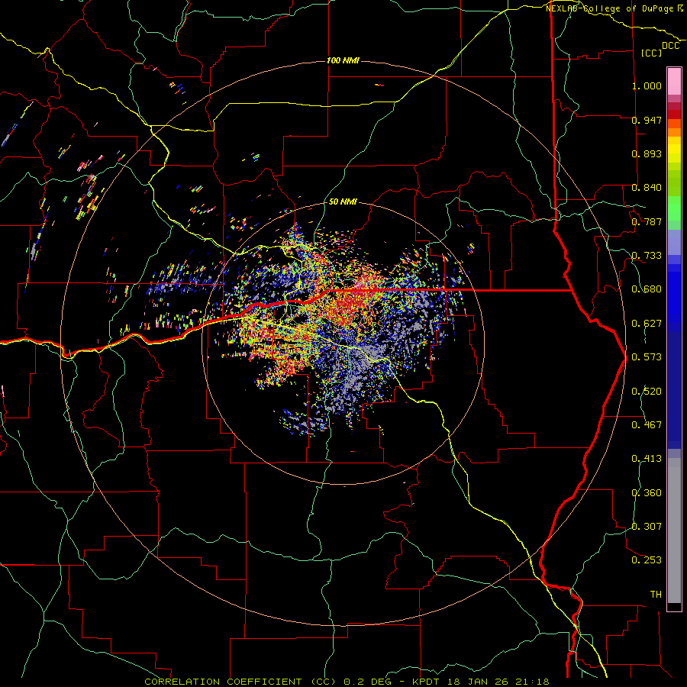Click the [CC] label above the color scale
The image size is (687, 687).
[652, 53]
